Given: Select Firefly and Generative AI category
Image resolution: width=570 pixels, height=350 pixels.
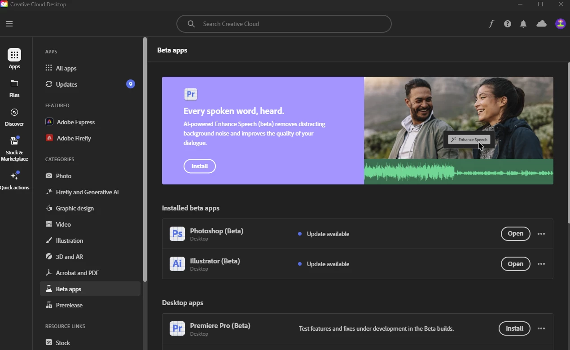Looking at the screenshot, I should click(x=90, y=192).
